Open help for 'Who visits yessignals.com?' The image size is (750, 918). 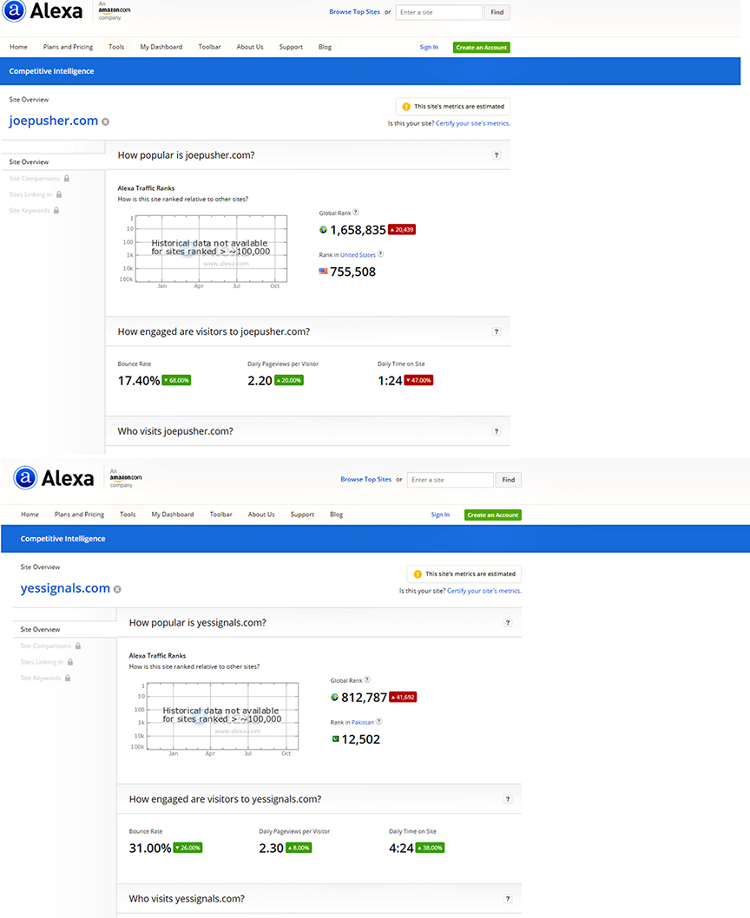pos(508,899)
